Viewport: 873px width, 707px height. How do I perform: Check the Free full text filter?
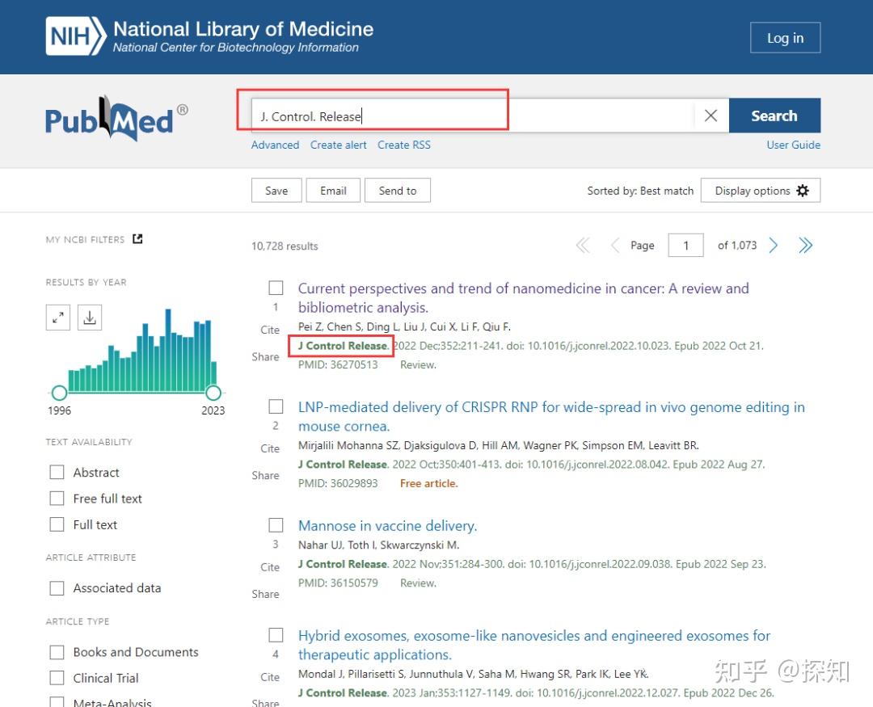[57, 499]
